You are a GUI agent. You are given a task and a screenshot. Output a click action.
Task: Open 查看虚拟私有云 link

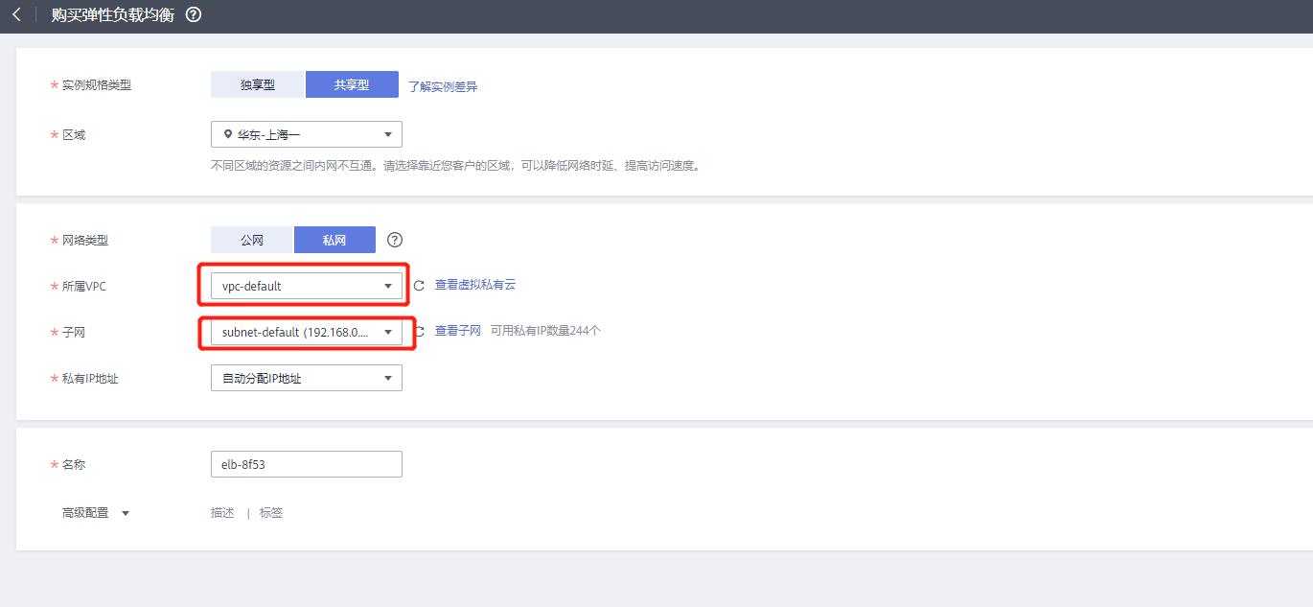[x=475, y=285]
